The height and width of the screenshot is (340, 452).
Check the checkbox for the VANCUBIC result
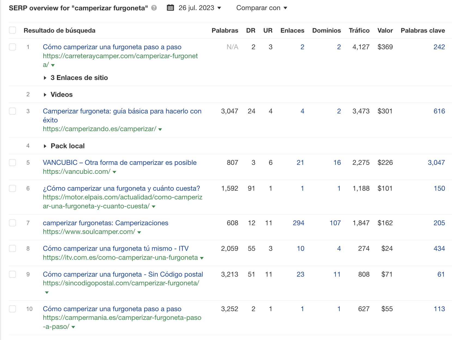[x=12, y=163]
